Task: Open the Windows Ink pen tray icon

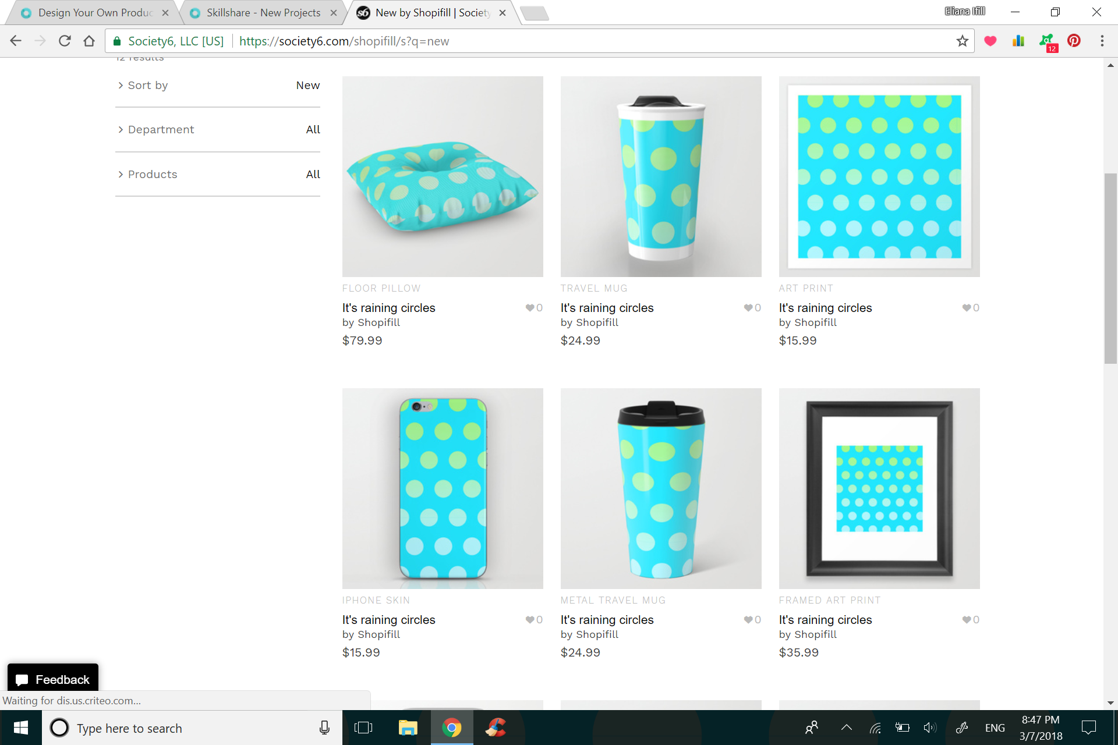Action: [x=962, y=728]
